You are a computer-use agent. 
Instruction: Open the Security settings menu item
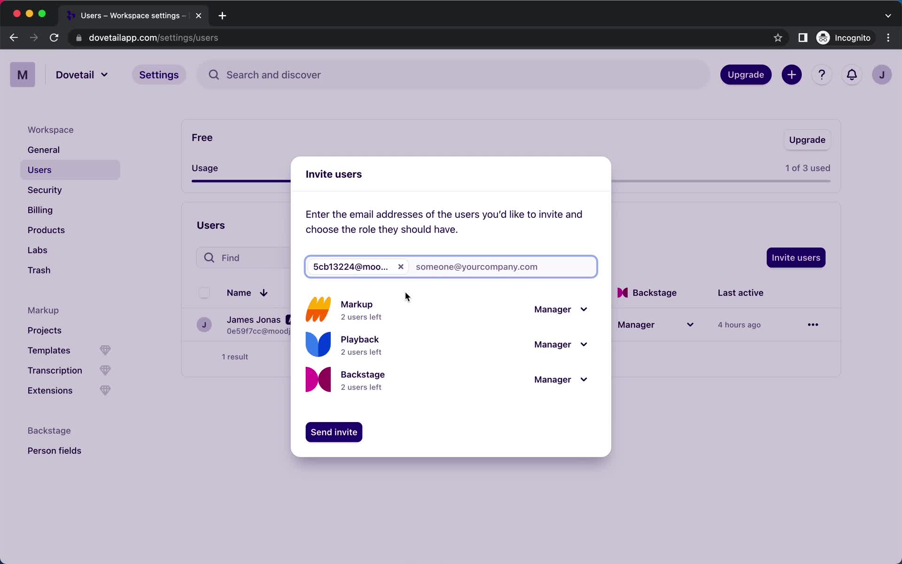(x=44, y=189)
